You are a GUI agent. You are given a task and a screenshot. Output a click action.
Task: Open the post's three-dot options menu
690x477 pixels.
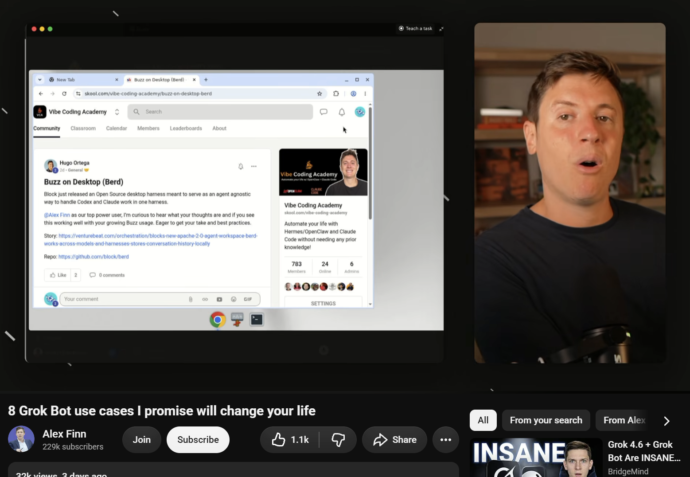tap(254, 167)
